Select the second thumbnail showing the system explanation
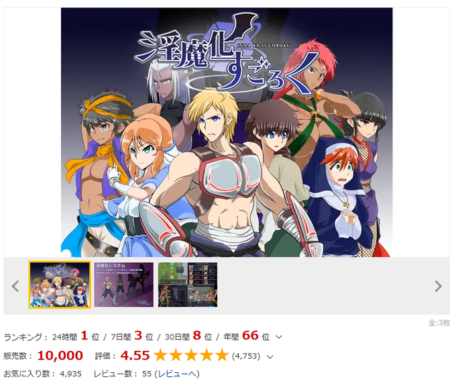456x383 pixels. 123,285
